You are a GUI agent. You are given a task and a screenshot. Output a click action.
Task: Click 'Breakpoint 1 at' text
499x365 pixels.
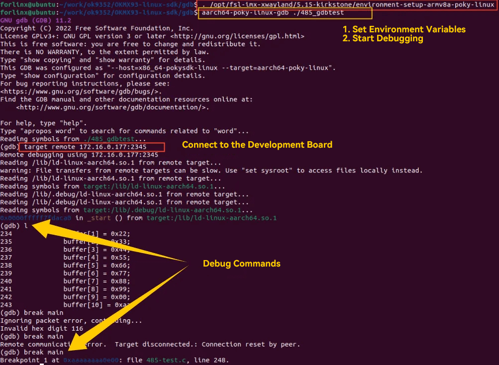pyautogui.click(x=29, y=360)
